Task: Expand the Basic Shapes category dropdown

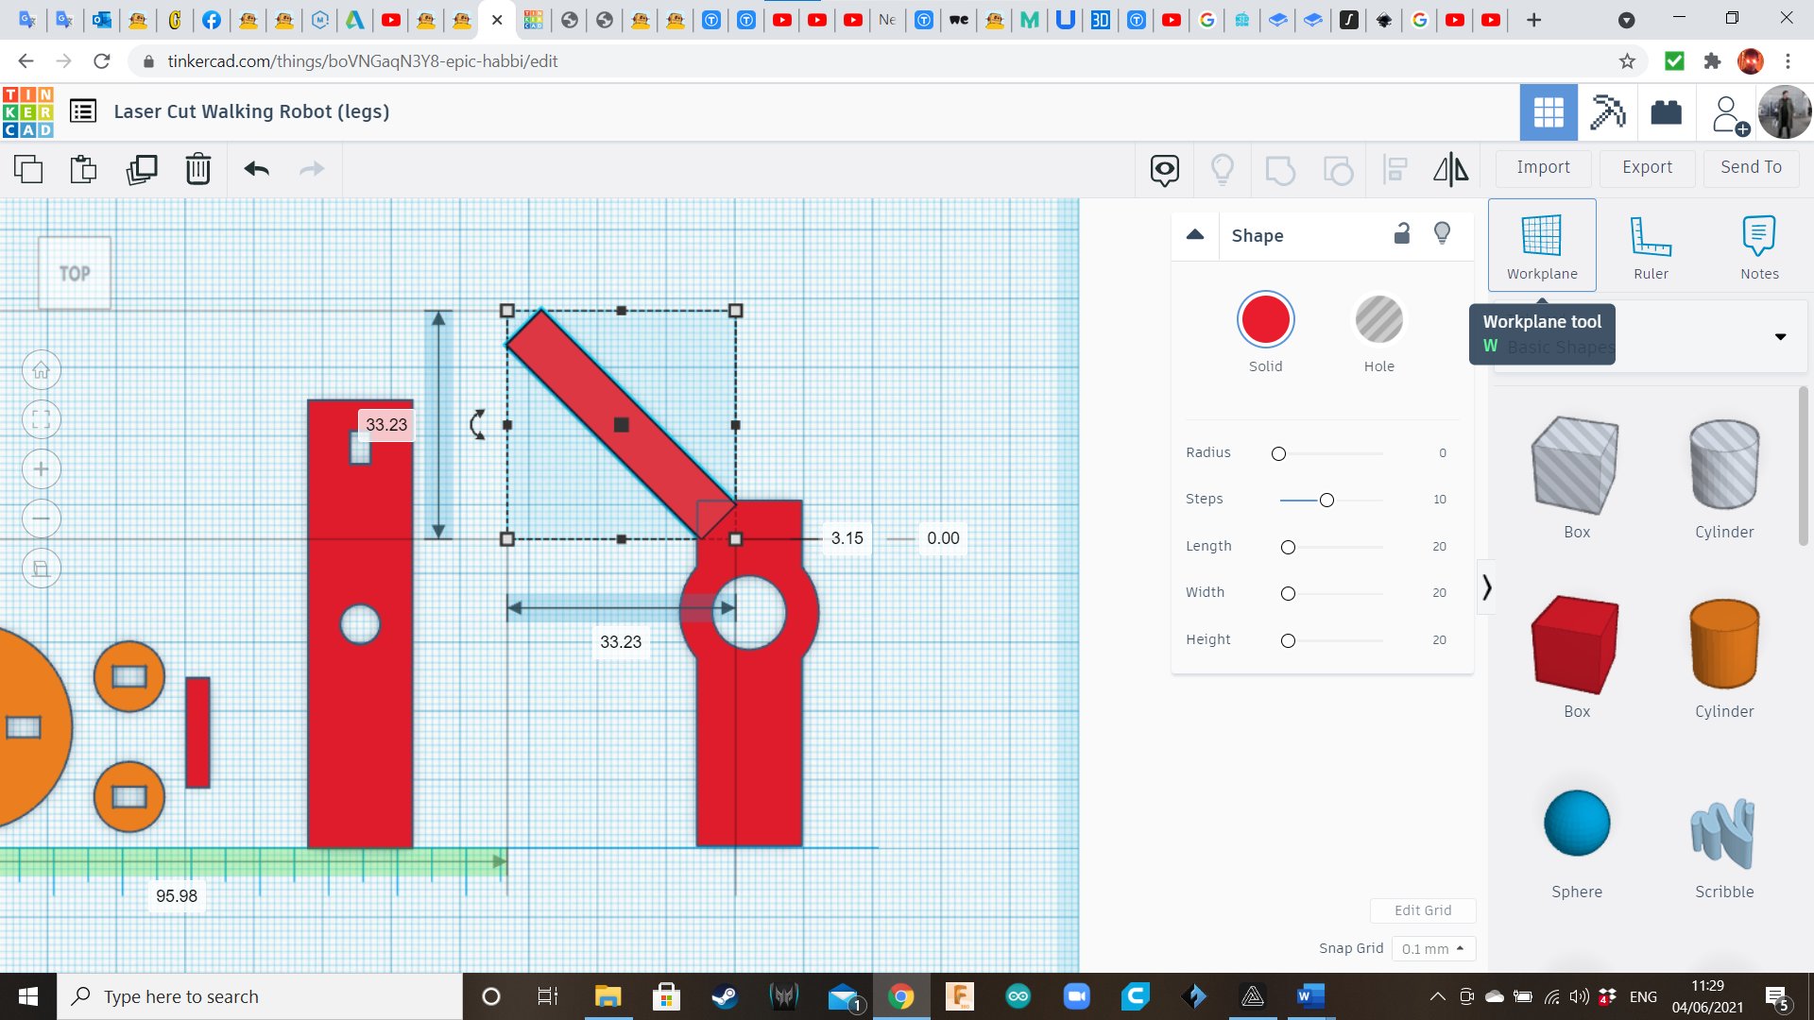Action: tap(1780, 337)
